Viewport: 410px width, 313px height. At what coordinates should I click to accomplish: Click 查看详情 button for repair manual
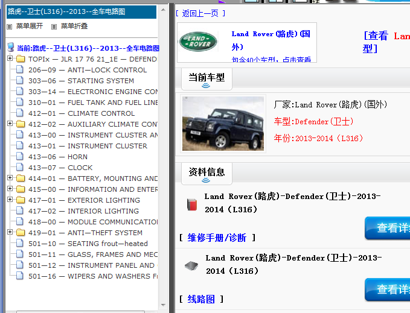[388, 228]
